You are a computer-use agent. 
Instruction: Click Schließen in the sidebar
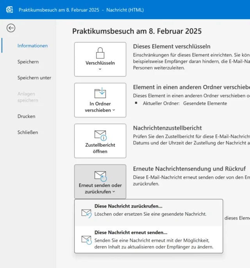pos(28,132)
